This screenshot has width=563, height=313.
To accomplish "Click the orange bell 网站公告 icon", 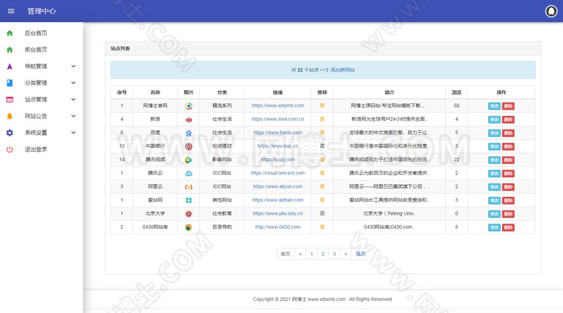I will point(10,116).
